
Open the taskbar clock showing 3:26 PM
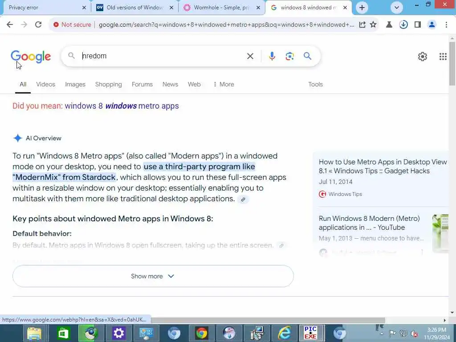pyautogui.click(x=437, y=334)
